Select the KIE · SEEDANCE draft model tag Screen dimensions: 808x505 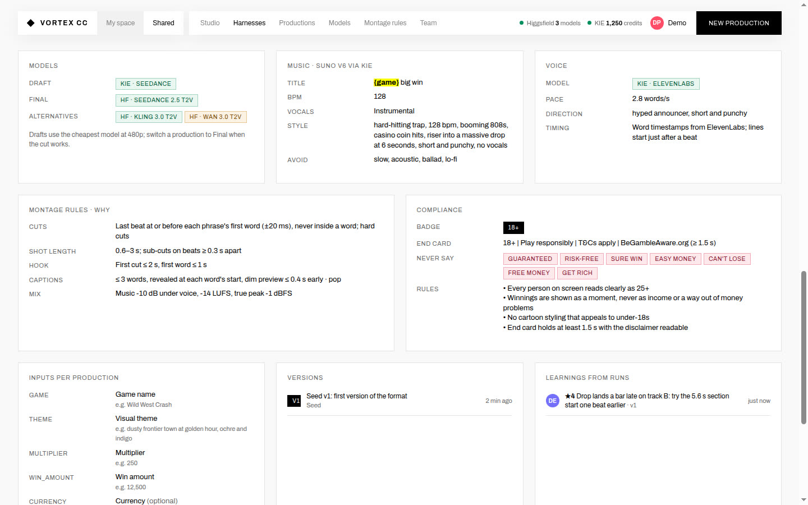click(146, 84)
